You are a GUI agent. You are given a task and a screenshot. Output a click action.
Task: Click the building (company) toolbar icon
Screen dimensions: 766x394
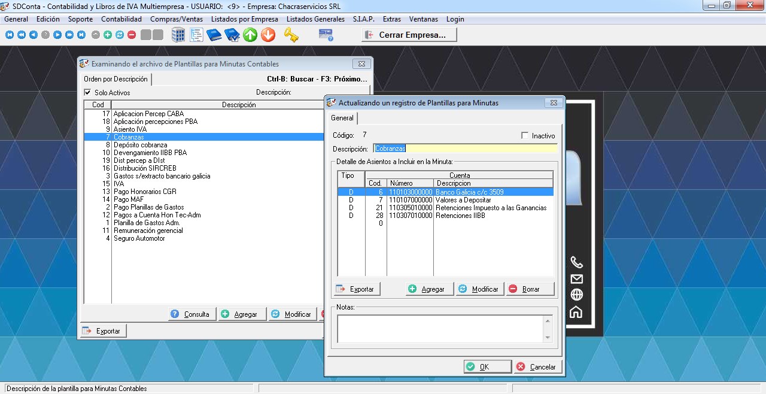click(178, 35)
